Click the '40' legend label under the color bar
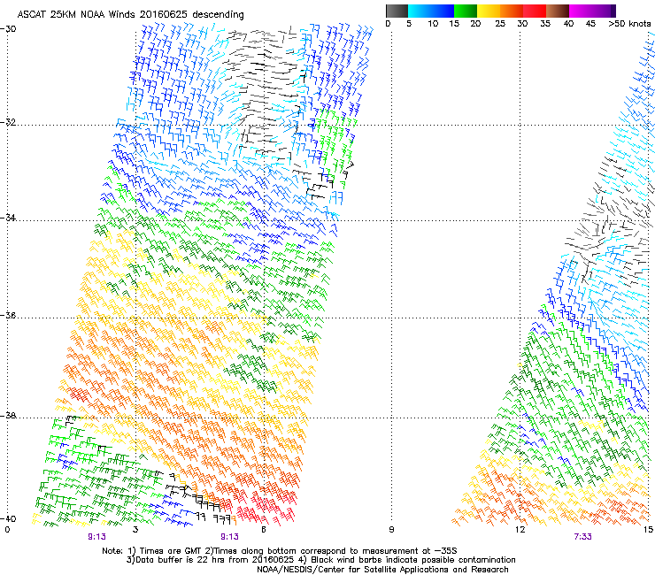Viewport: 655px width, 575px height. click(568, 24)
